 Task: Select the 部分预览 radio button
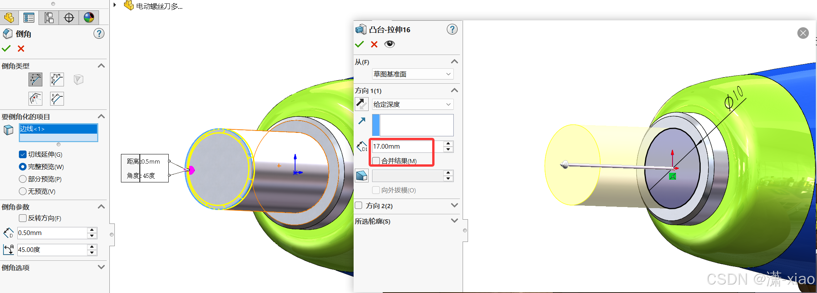click(x=23, y=179)
